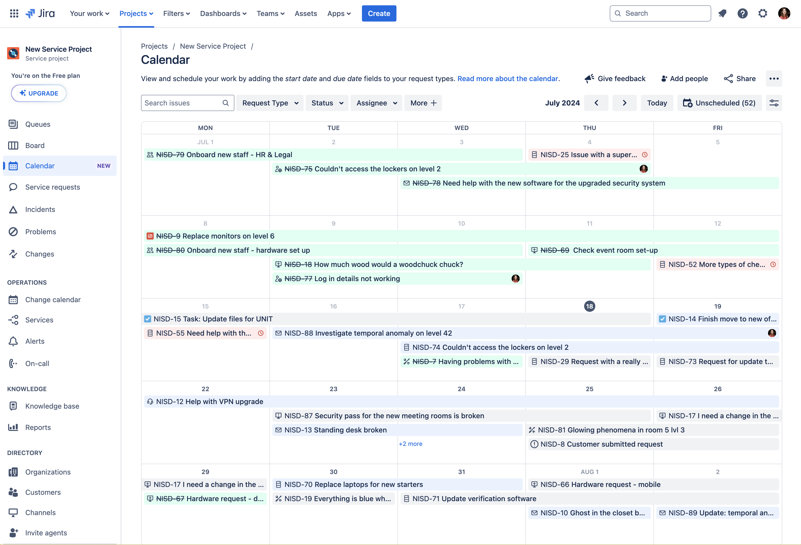Open the Dashboards menu in the top navigation
Image resolution: width=801 pixels, height=545 pixels.
click(x=223, y=13)
